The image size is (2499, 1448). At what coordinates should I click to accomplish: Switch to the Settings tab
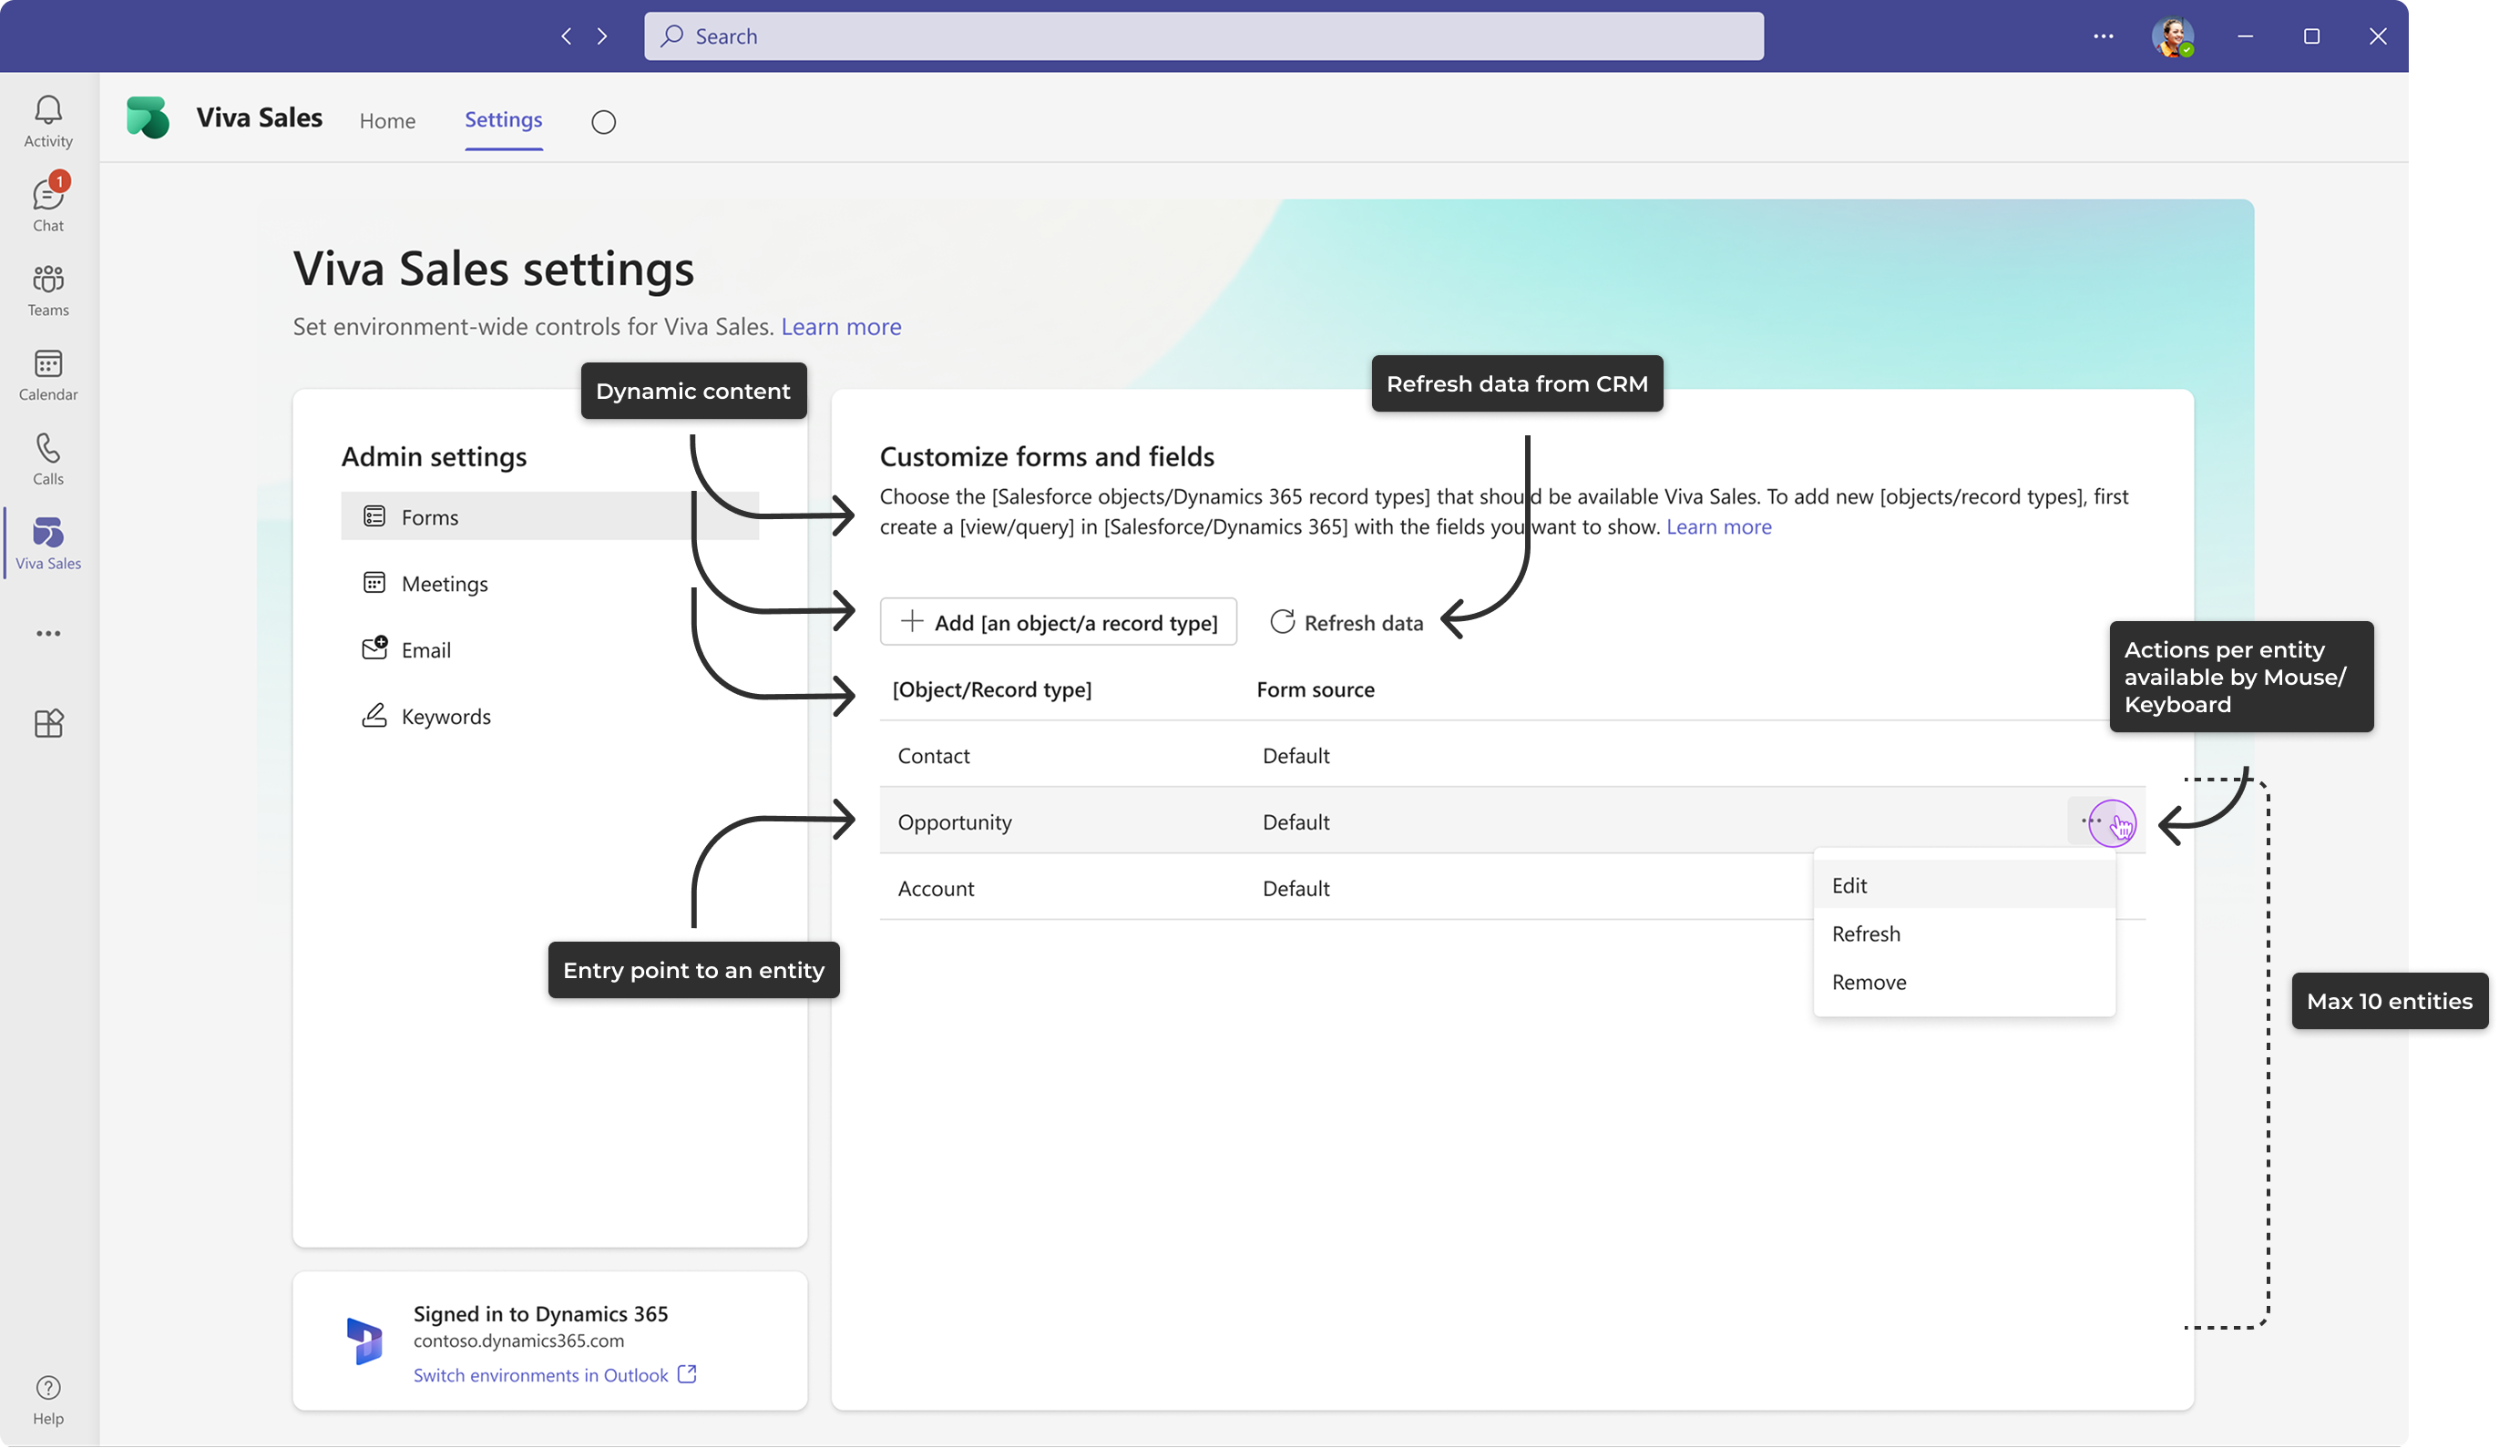503,120
